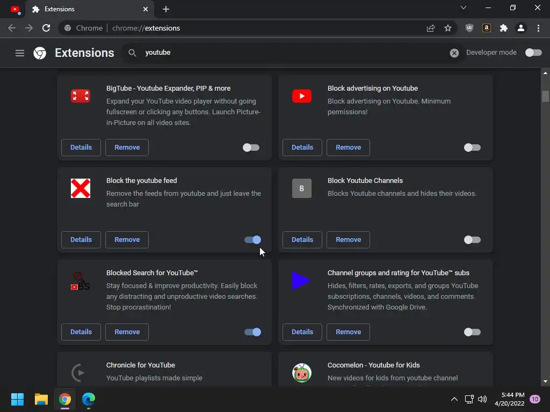Open Details for BigTube
Screen dimensions: 550x412
coord(81,148)
